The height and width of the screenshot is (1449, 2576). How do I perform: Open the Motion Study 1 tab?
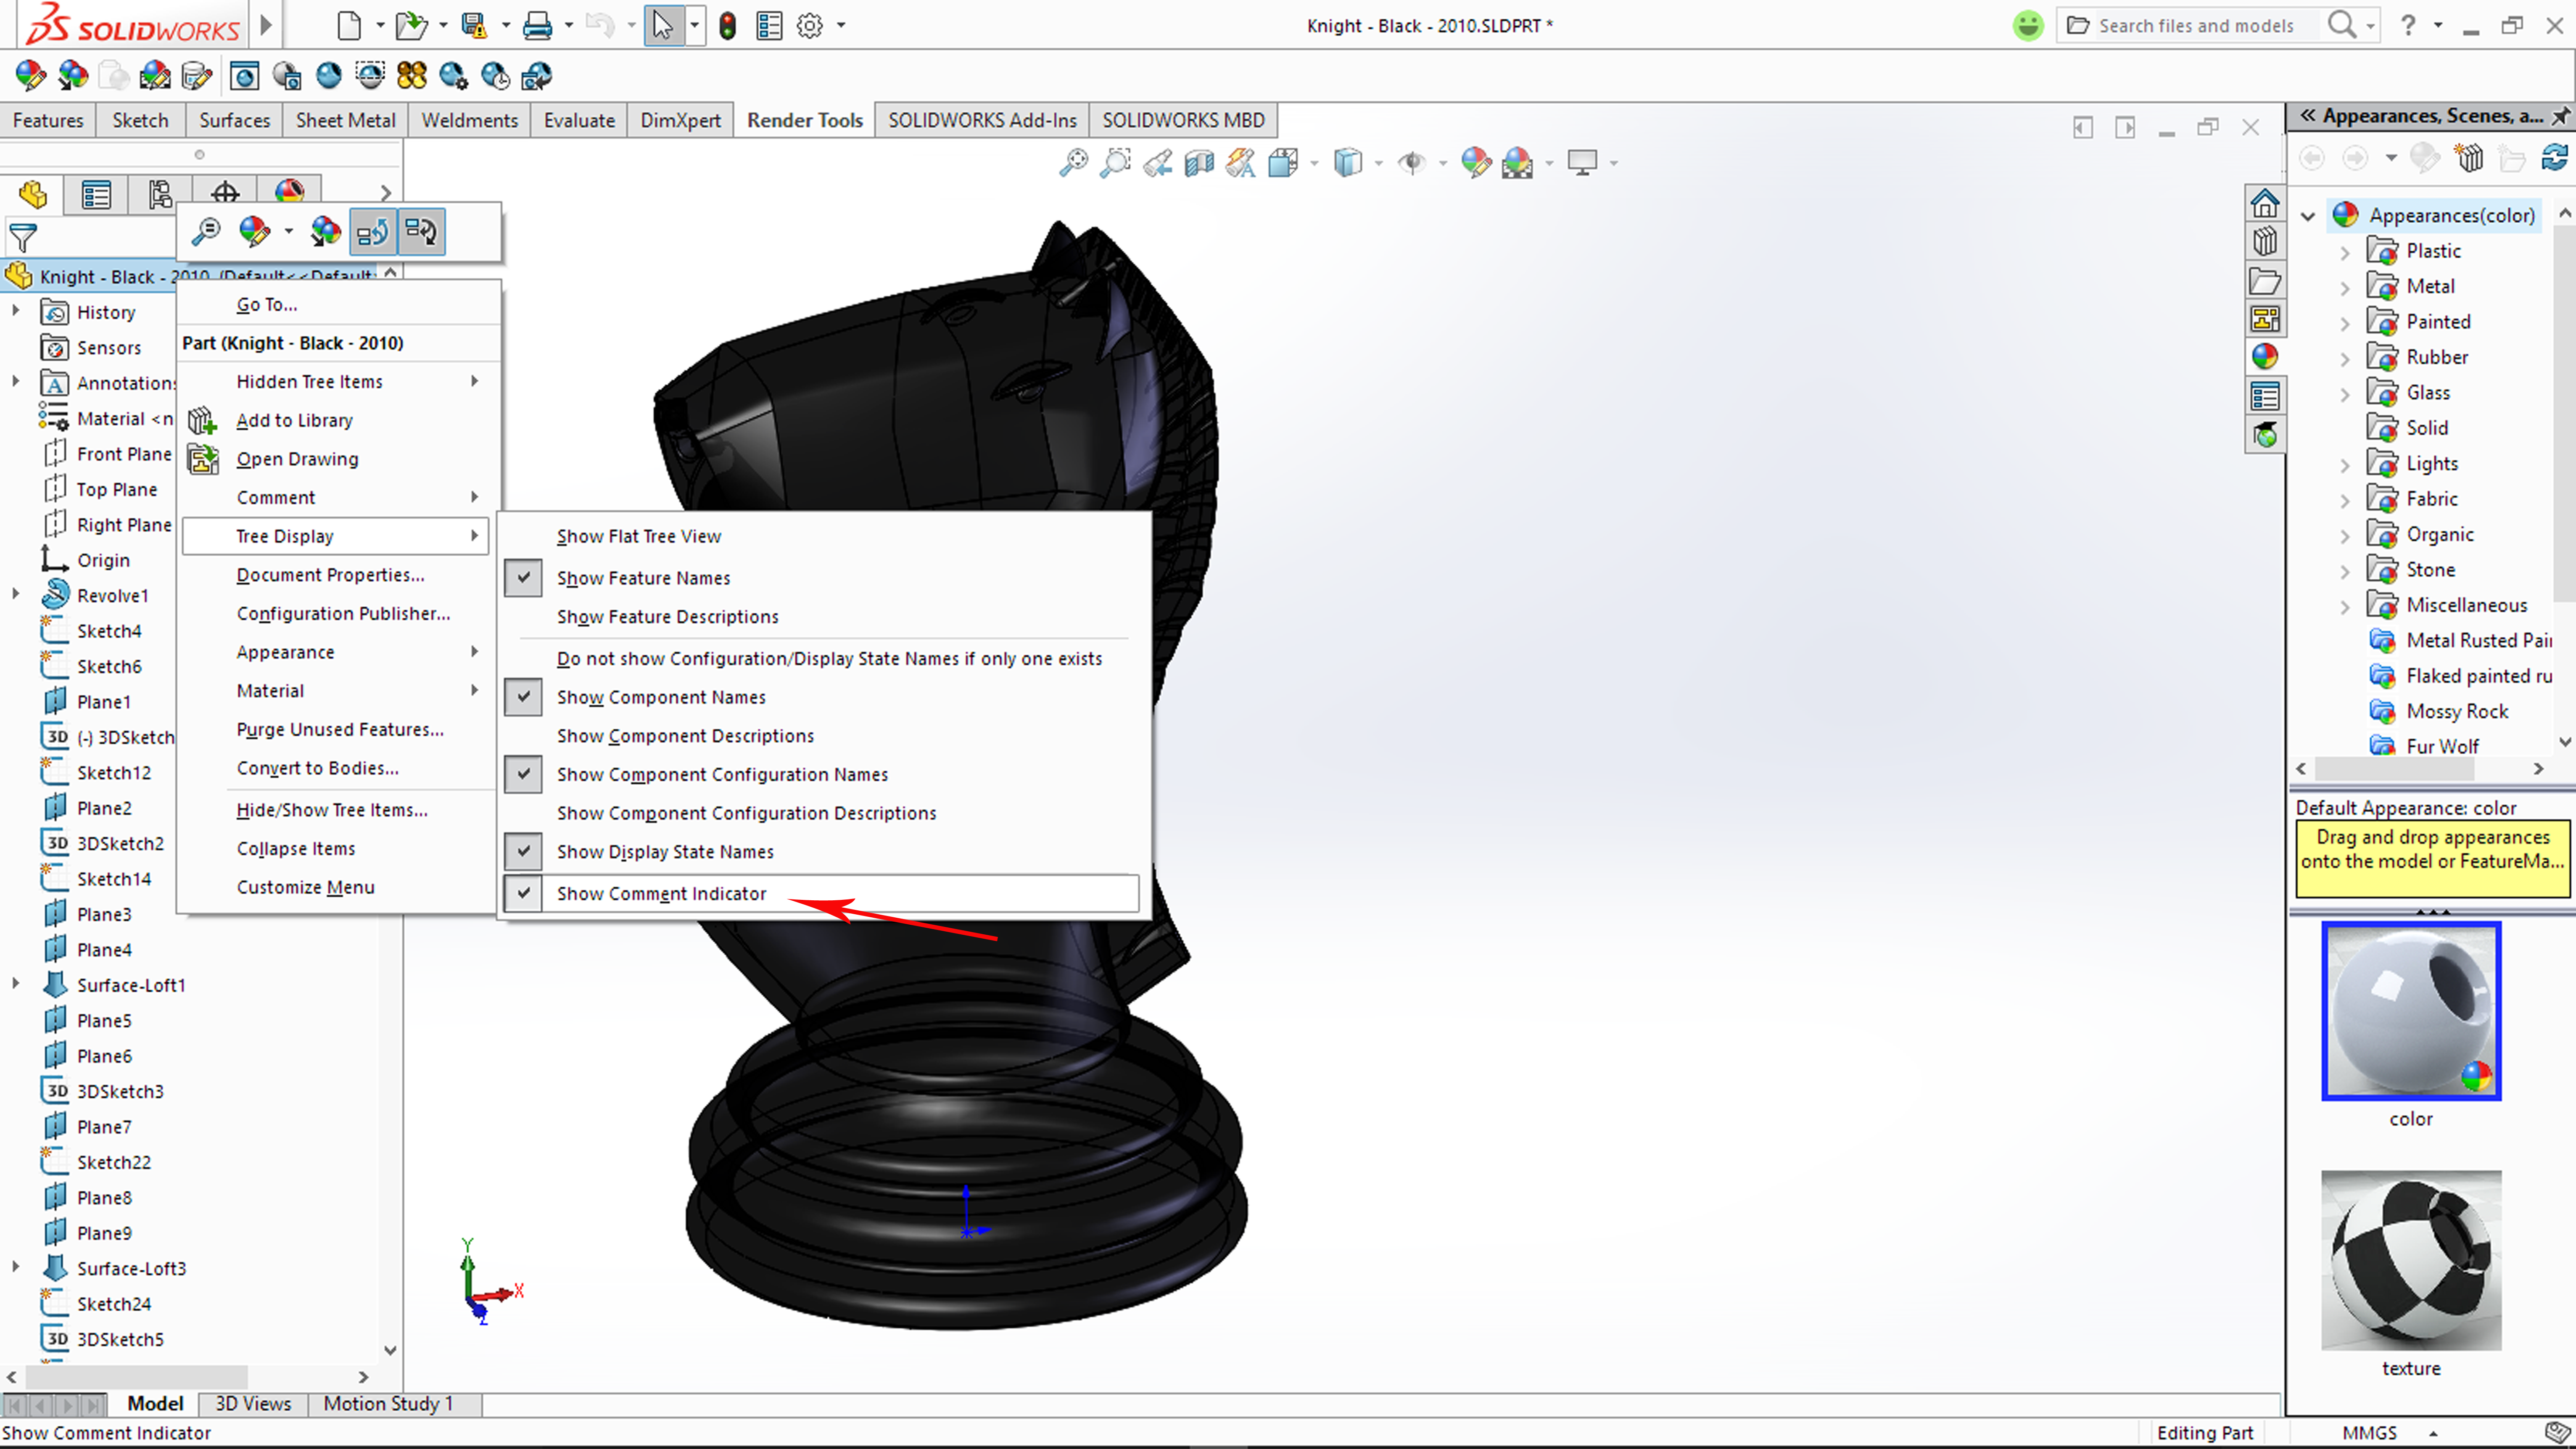click(388, 1403)
